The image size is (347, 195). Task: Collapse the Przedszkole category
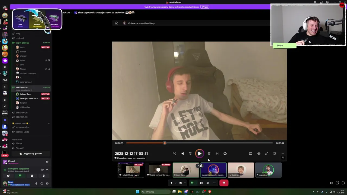[x=17, y=140]
